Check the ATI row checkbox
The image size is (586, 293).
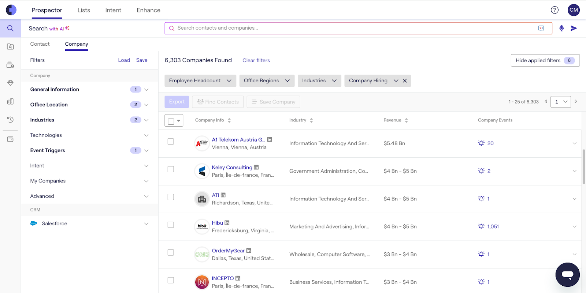click(171, 197)
